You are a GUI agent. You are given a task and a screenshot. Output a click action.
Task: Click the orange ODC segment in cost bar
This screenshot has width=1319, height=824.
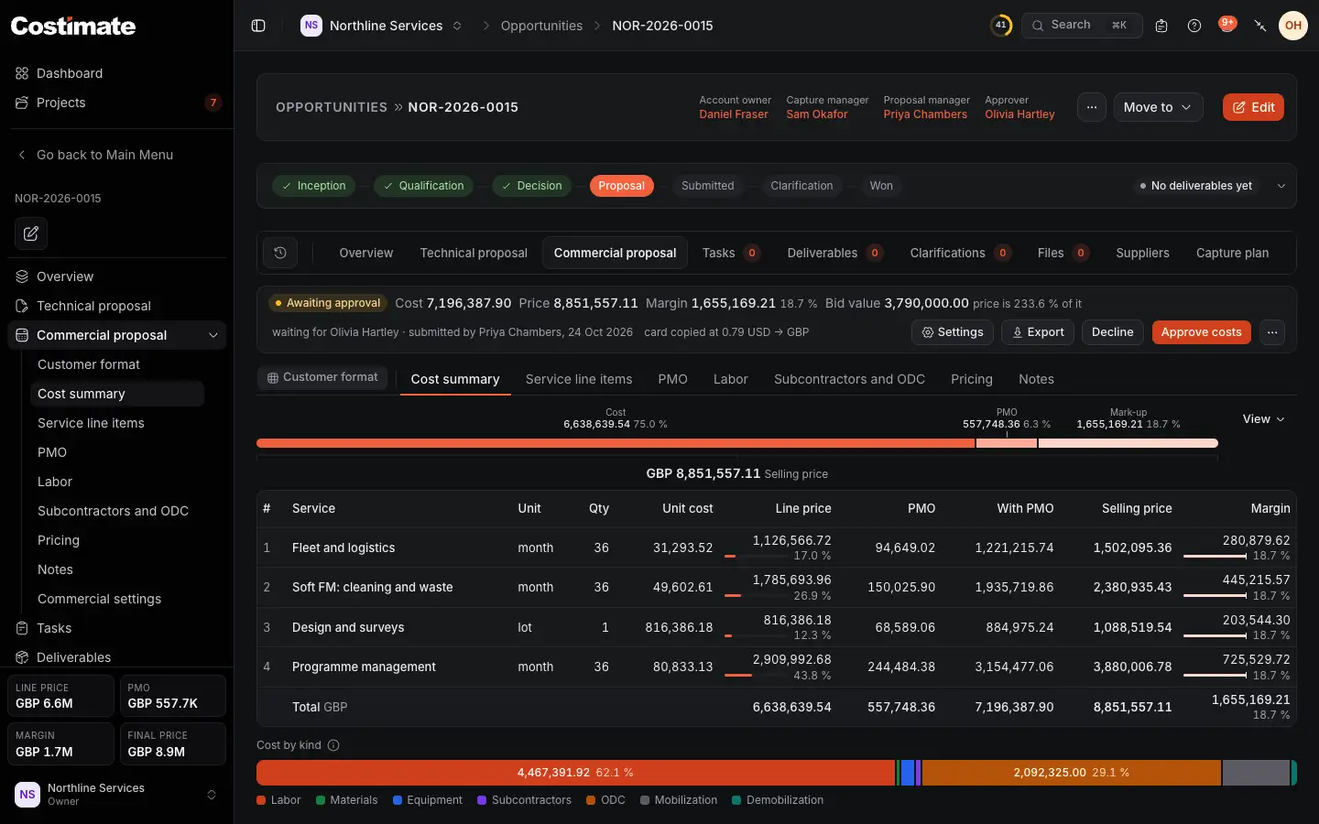pos(1072,773)
